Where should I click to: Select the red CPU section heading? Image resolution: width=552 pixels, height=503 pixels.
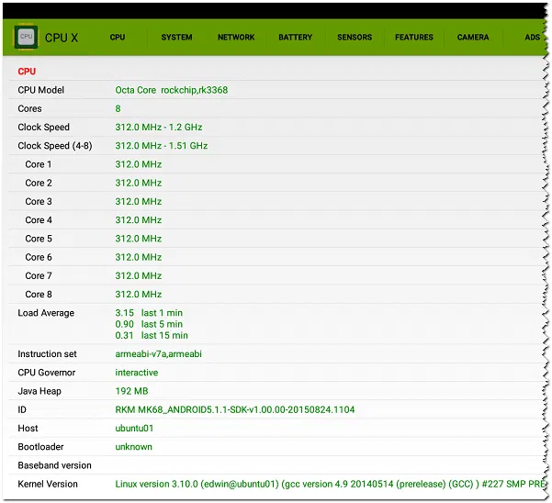27,72
